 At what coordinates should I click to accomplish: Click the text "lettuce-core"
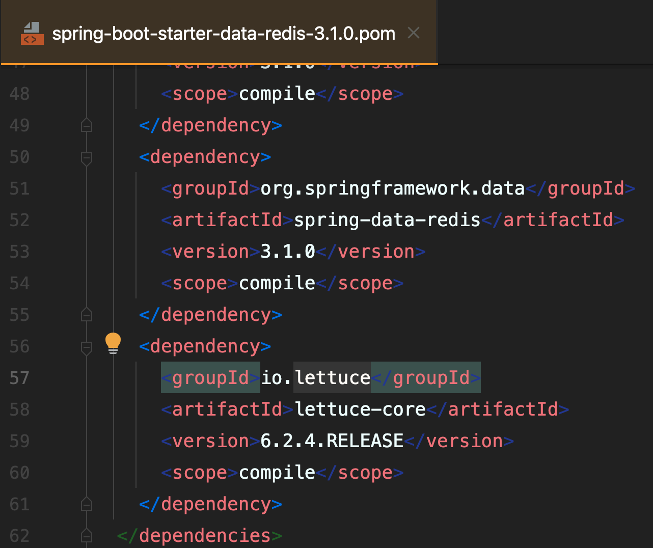[360, 409]
